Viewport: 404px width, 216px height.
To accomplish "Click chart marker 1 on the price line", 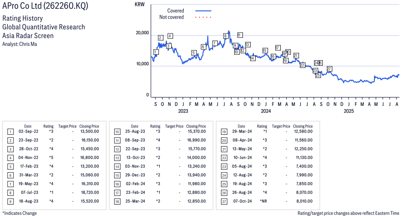I will (x=155, y=52).
